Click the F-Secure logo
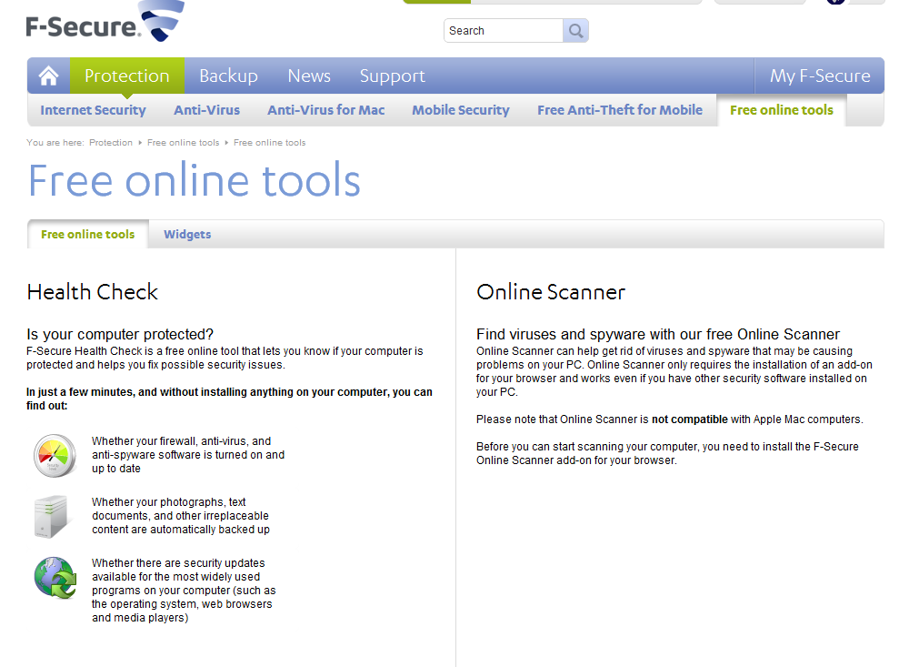The height and width of the screenshot is (667, 909). point(105,22)
